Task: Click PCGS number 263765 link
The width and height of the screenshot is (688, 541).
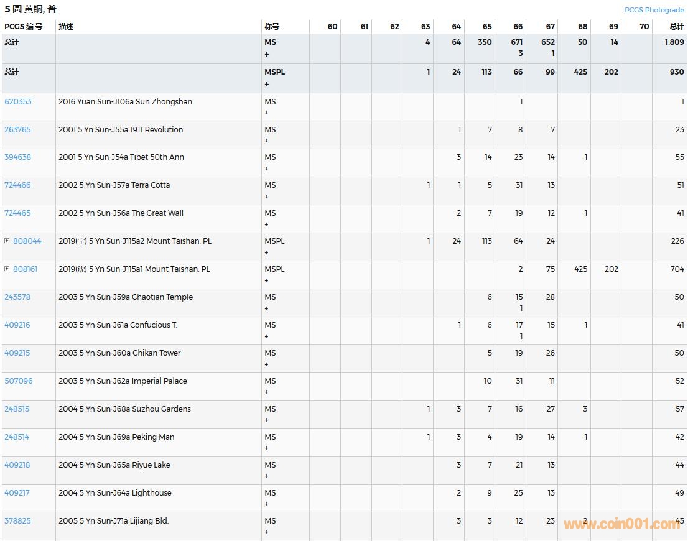Action: pos(17,130)
